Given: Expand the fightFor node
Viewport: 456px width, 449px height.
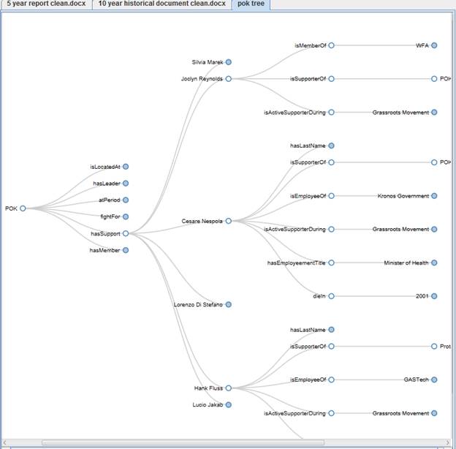Looking at the screenshot, I should 126,217.
